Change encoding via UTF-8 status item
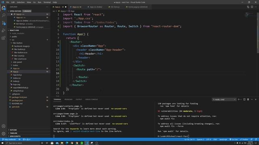This screenshot has height=145, width=259. (x=209, y=139)
